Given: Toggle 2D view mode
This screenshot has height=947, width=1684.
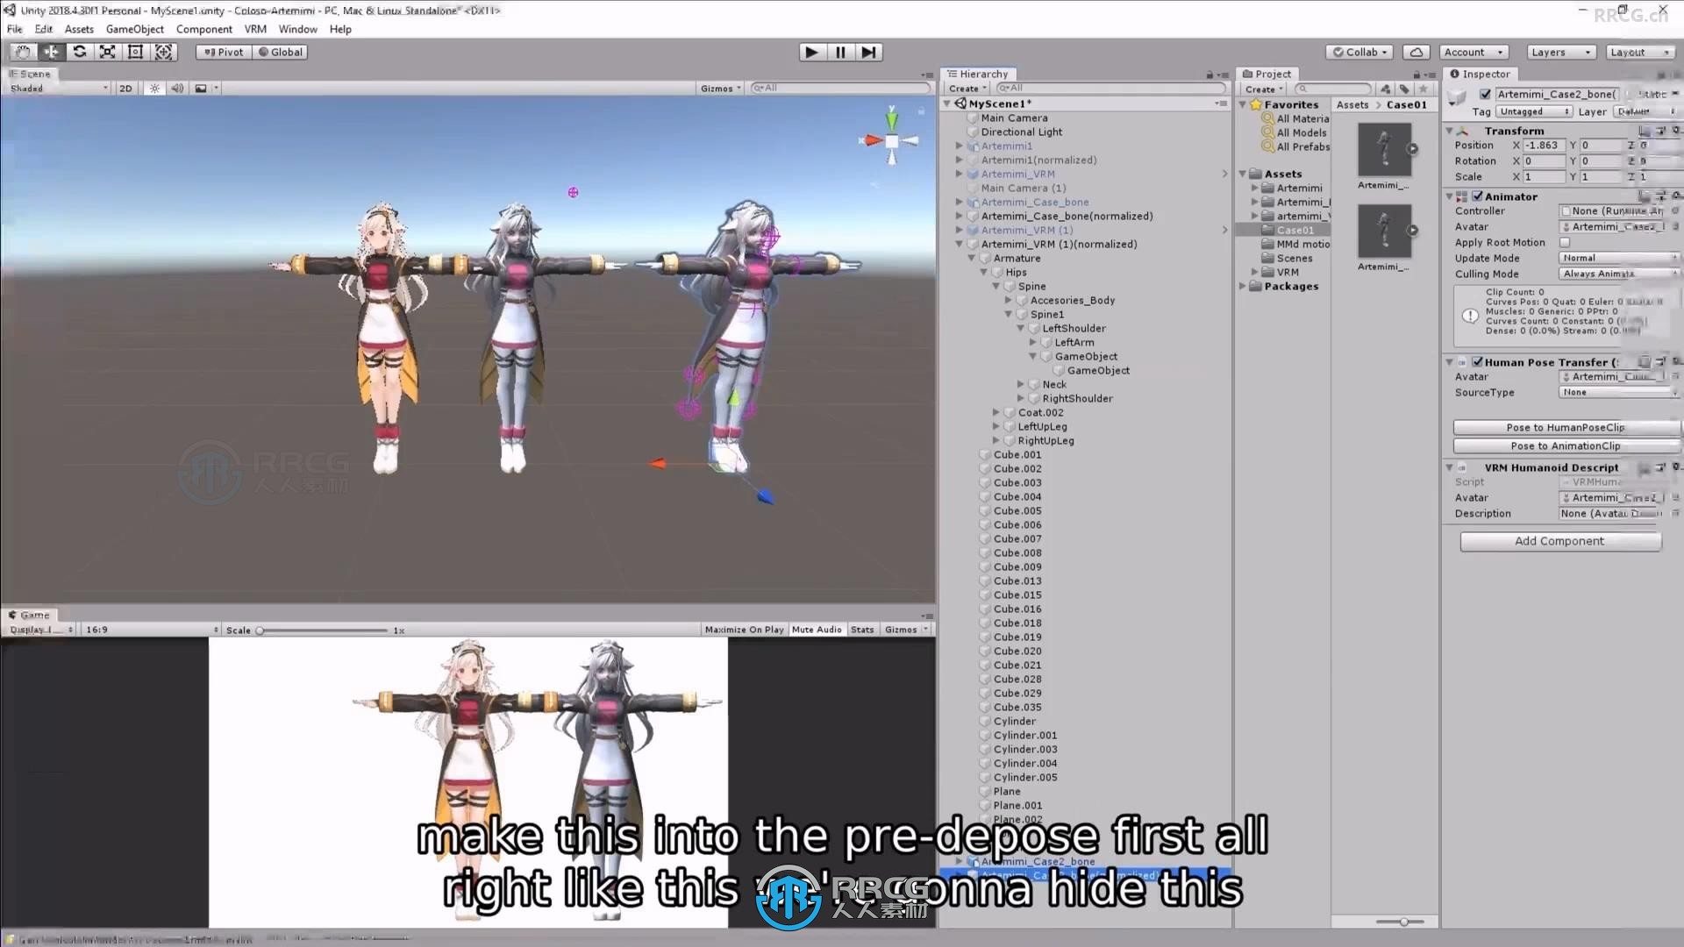Looking at the screenshot, I should [125, 88].
